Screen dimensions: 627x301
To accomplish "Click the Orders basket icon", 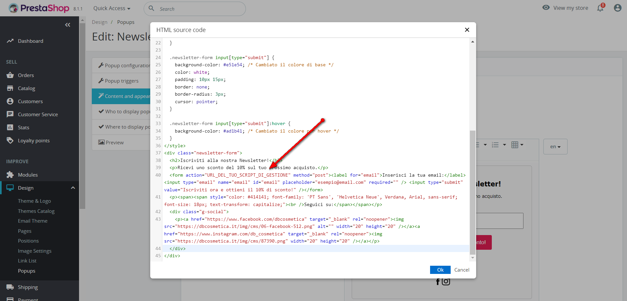I will tap(10, 75).
